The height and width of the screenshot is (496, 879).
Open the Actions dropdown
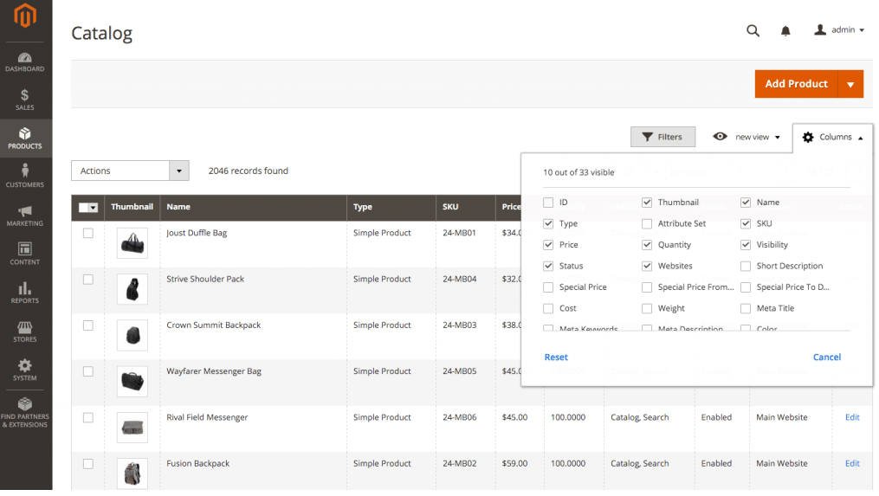(130, 171)
